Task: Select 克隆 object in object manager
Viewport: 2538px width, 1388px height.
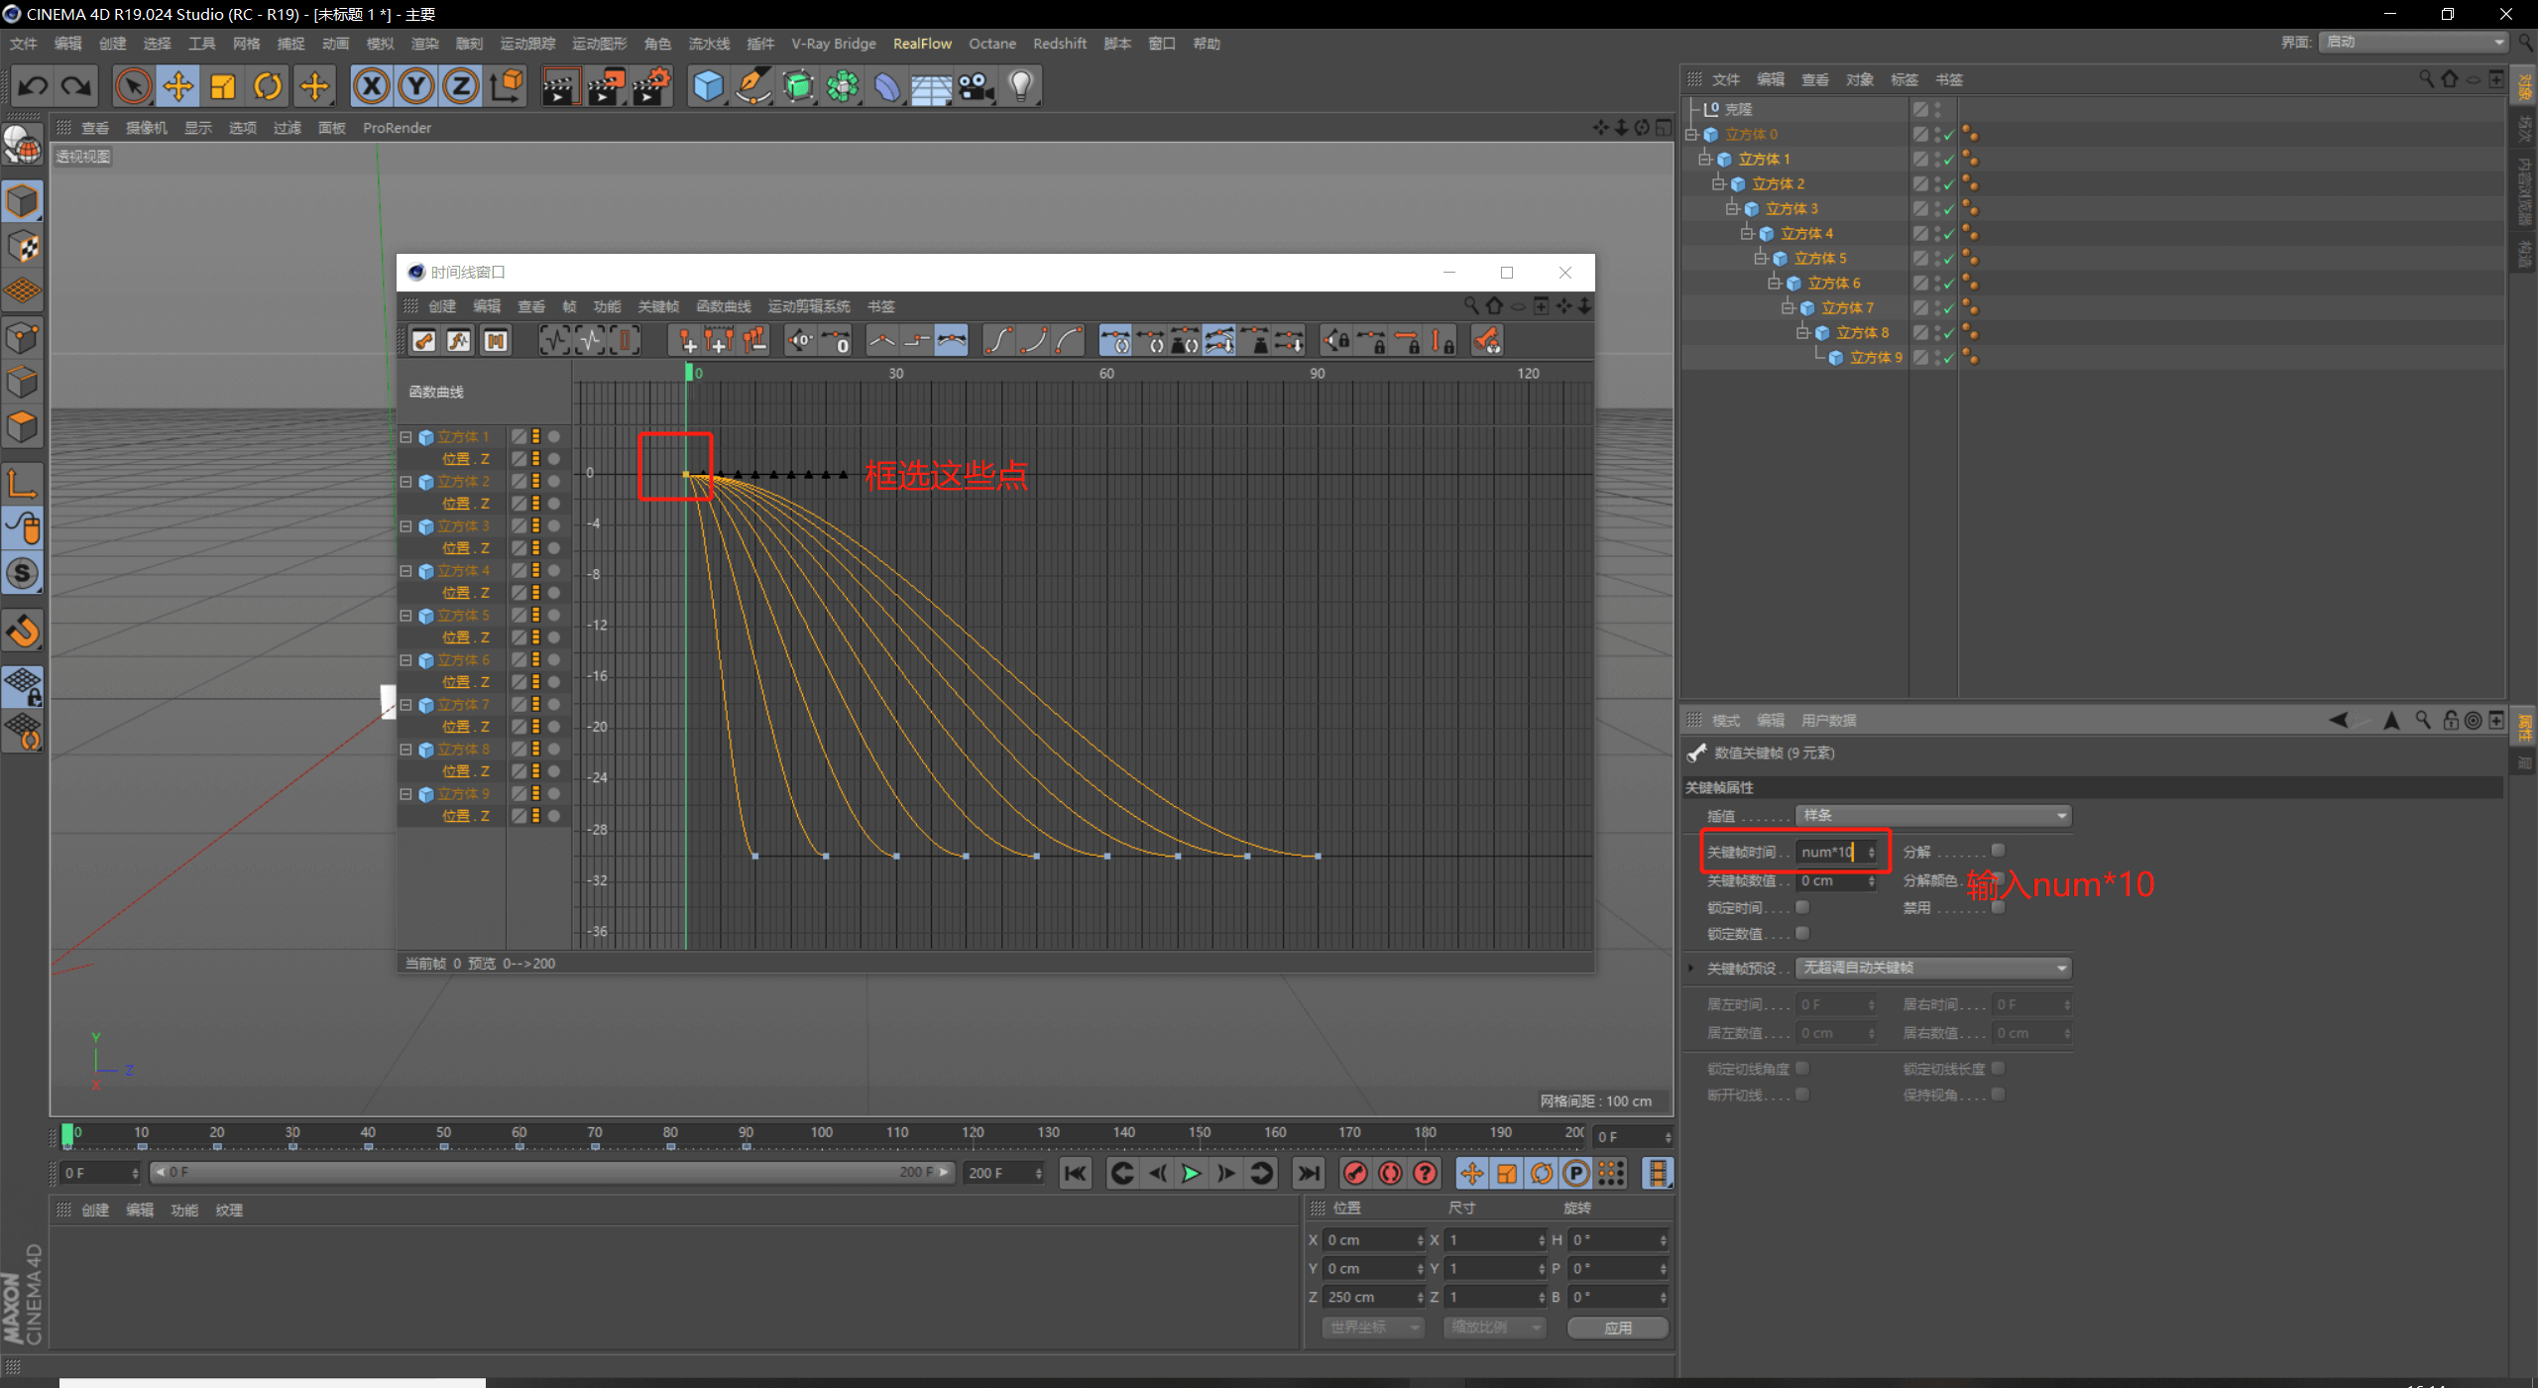Action: pos(1739,109)
